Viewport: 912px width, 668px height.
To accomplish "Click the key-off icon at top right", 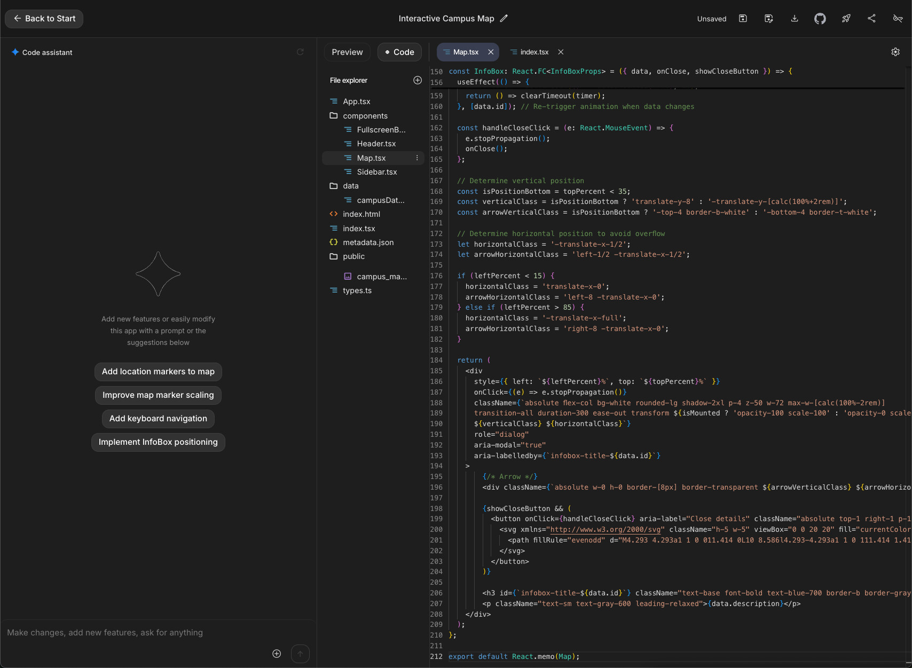I will (898, 19).
